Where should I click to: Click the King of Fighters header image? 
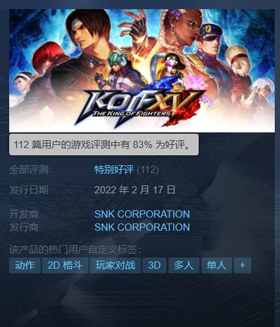click(142, 71)
